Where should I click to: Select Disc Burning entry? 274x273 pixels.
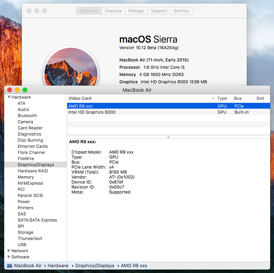click(x=30, y=140)
